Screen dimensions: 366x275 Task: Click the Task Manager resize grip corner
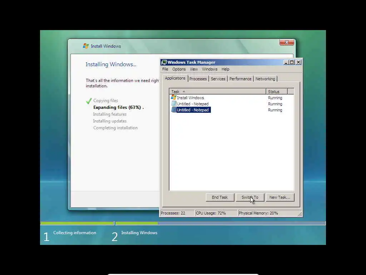[300, 213]
